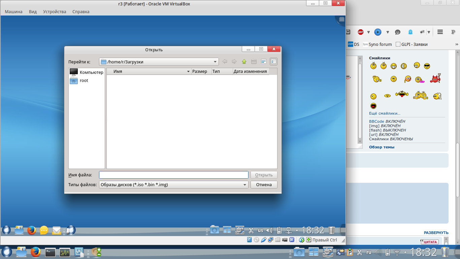The image size is (460, 259).
Task: Click the shared folders indicator in VirtualBox status bar
Action: point(278,240)
